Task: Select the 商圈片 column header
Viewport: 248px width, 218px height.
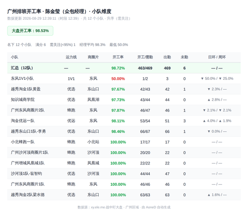Action: click(93, 57)
